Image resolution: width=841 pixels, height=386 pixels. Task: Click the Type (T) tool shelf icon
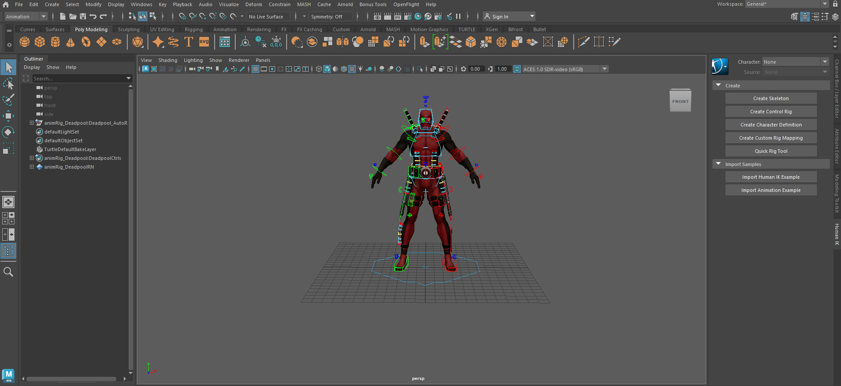coord(189,42)
